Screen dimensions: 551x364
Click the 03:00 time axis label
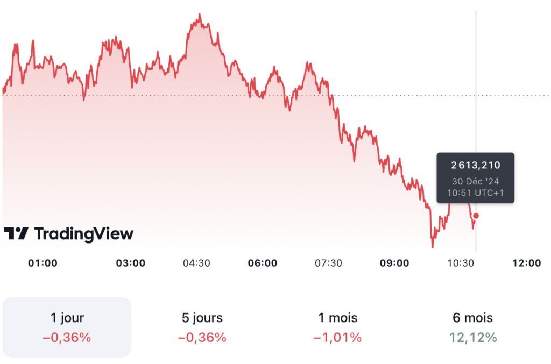131,263
